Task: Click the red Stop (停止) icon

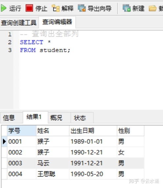Action: pos(29,8)
